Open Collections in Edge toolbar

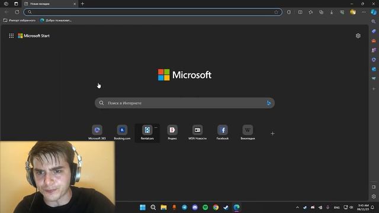(321, 12)
